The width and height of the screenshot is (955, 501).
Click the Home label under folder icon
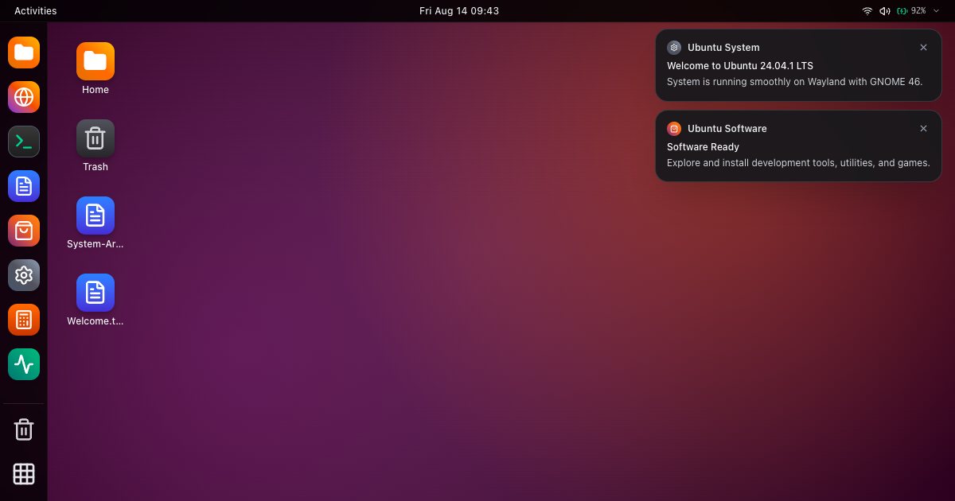point(95,90)
